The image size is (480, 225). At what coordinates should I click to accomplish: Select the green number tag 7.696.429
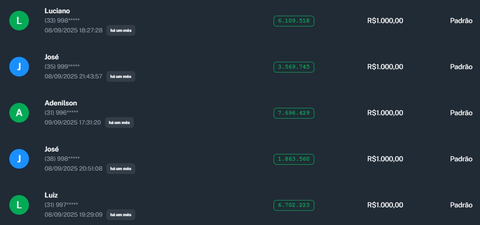click(294, 113)
